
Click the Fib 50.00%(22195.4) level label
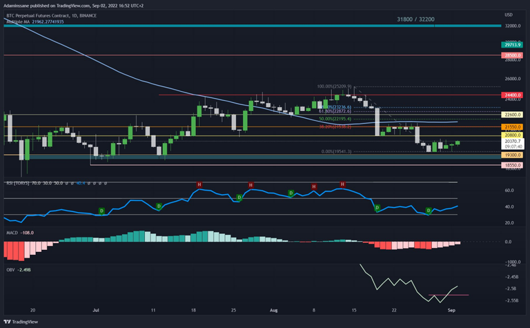tap(335, 119)
